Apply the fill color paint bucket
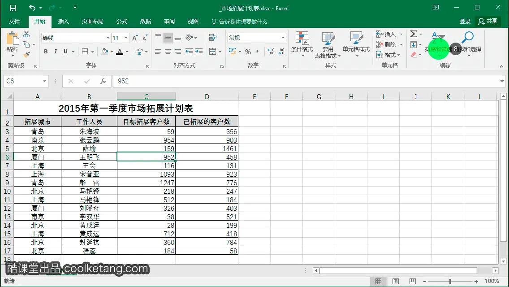This screenshot has width=509, height=287. [x=104, y=52]
